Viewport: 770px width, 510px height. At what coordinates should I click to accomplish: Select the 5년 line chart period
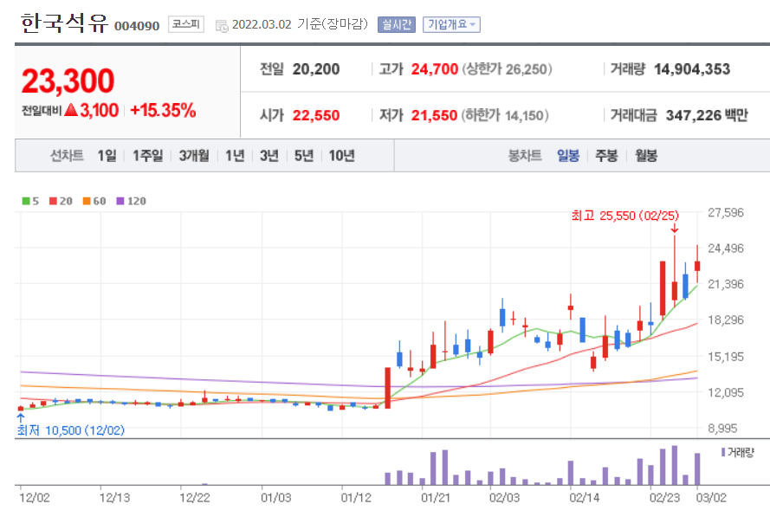303,156
